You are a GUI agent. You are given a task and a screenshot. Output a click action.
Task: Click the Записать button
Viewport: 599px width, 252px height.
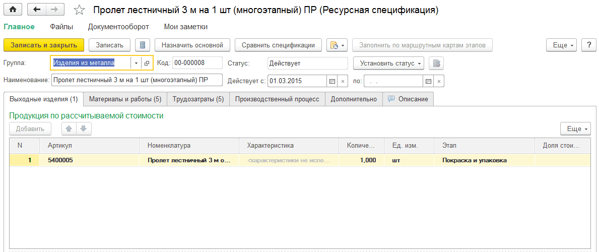pos(110,45)
